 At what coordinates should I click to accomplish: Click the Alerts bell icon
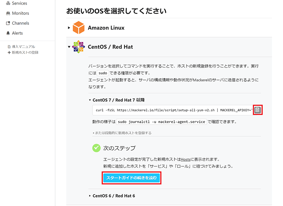(x=8, y=33)
